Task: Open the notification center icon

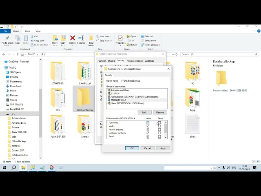Action: pyautogui.click(x=254, y=168)
